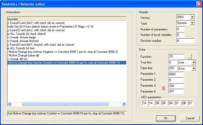The image size is (203, 125).
Task: Dismiss dialog with Cancel button
Action: click(x=190, y=118)
